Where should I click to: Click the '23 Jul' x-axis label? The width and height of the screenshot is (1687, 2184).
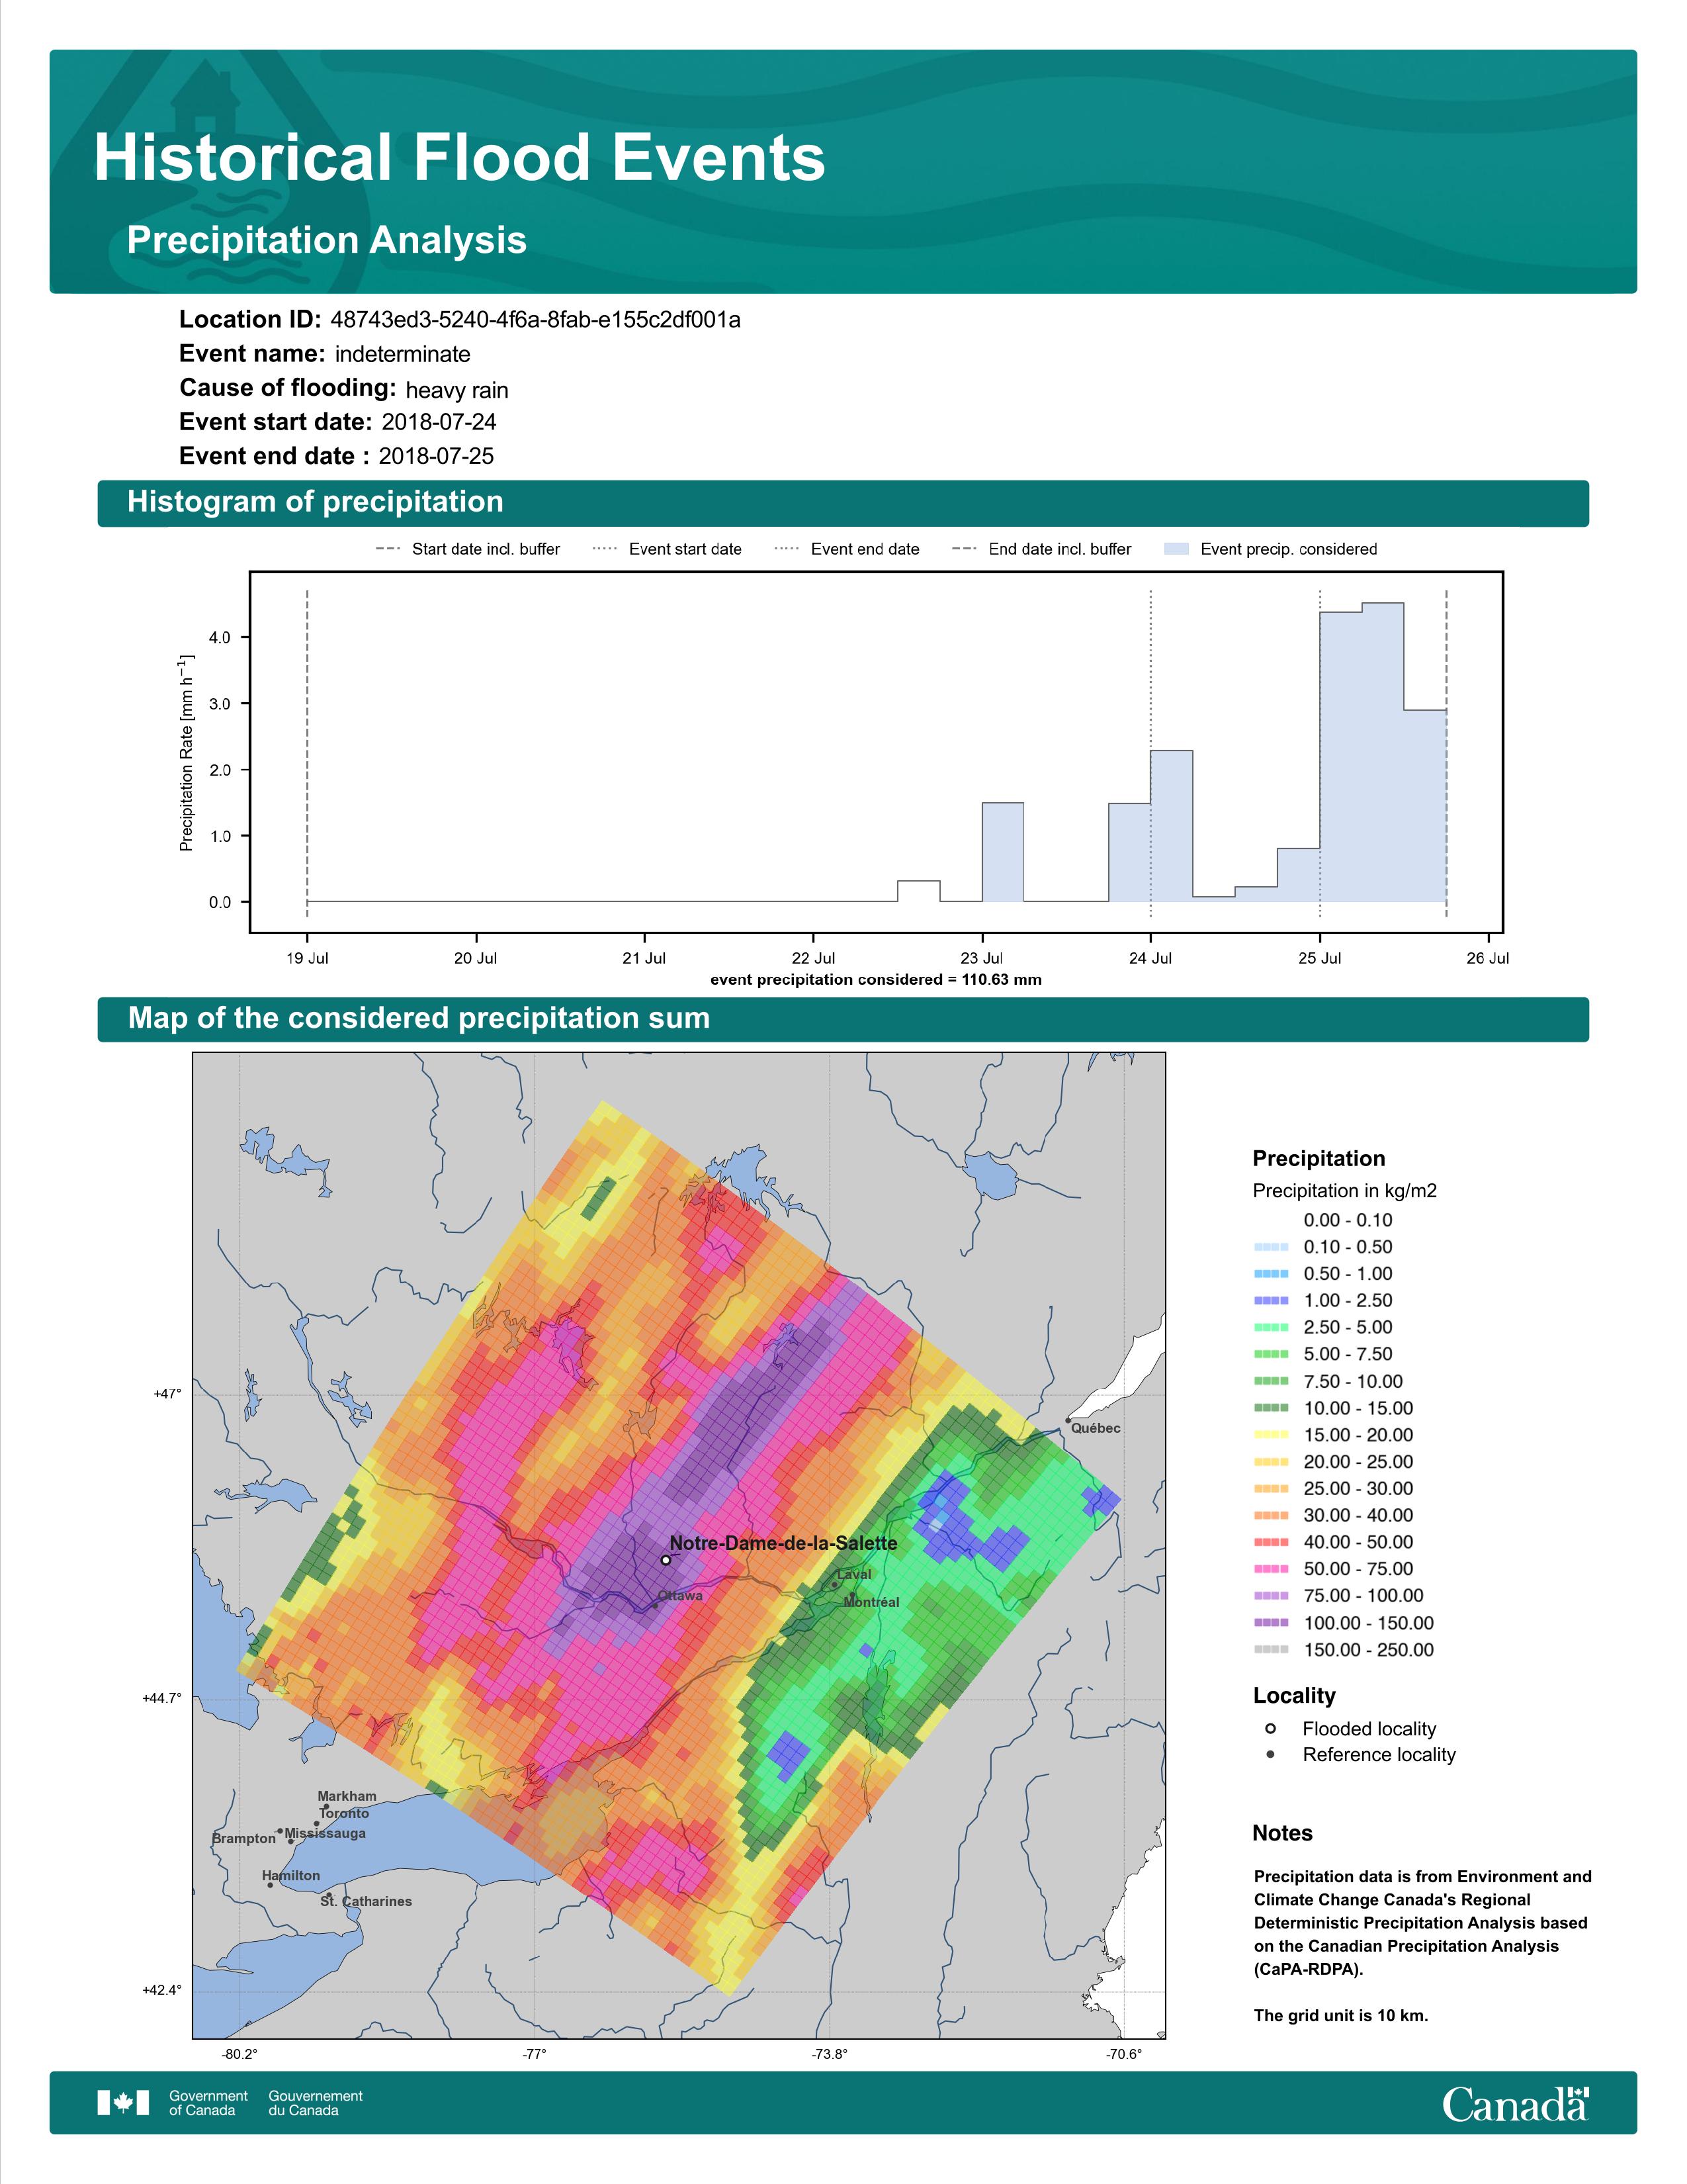pyautogui.click(x=982, y=958)
